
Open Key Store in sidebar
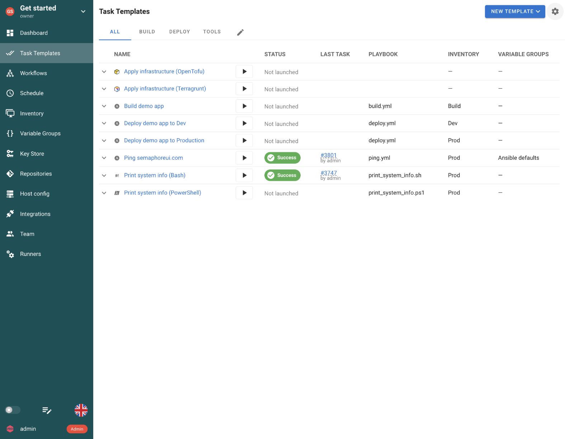click(x=47, y=154)
